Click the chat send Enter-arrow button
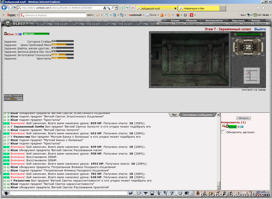 click(x=131, y=193)
